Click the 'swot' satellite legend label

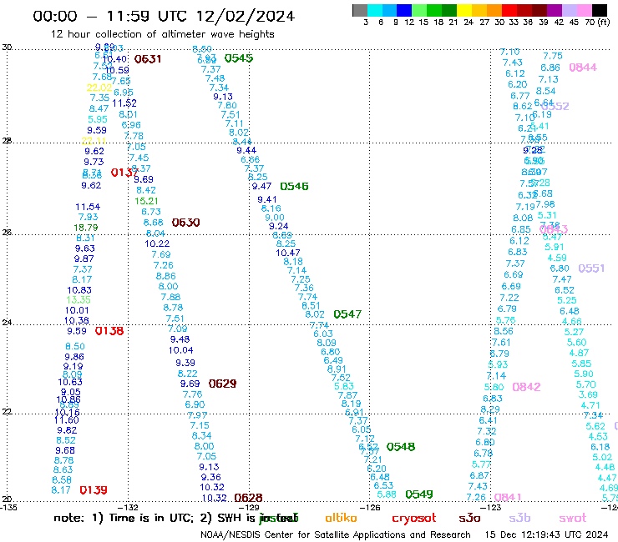(573, 518)
